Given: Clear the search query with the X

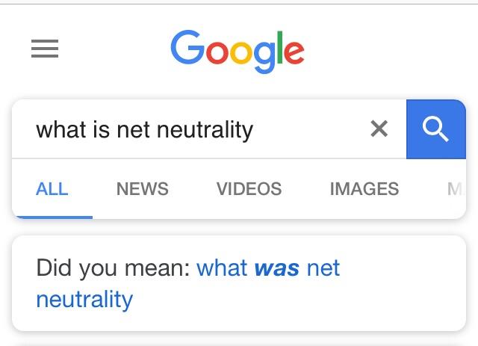Looking at the screenshot, I should (379, 129).
